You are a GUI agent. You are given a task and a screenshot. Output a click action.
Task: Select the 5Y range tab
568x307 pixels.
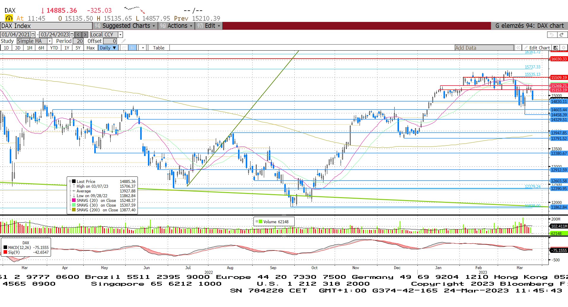(x=78, y=48)
